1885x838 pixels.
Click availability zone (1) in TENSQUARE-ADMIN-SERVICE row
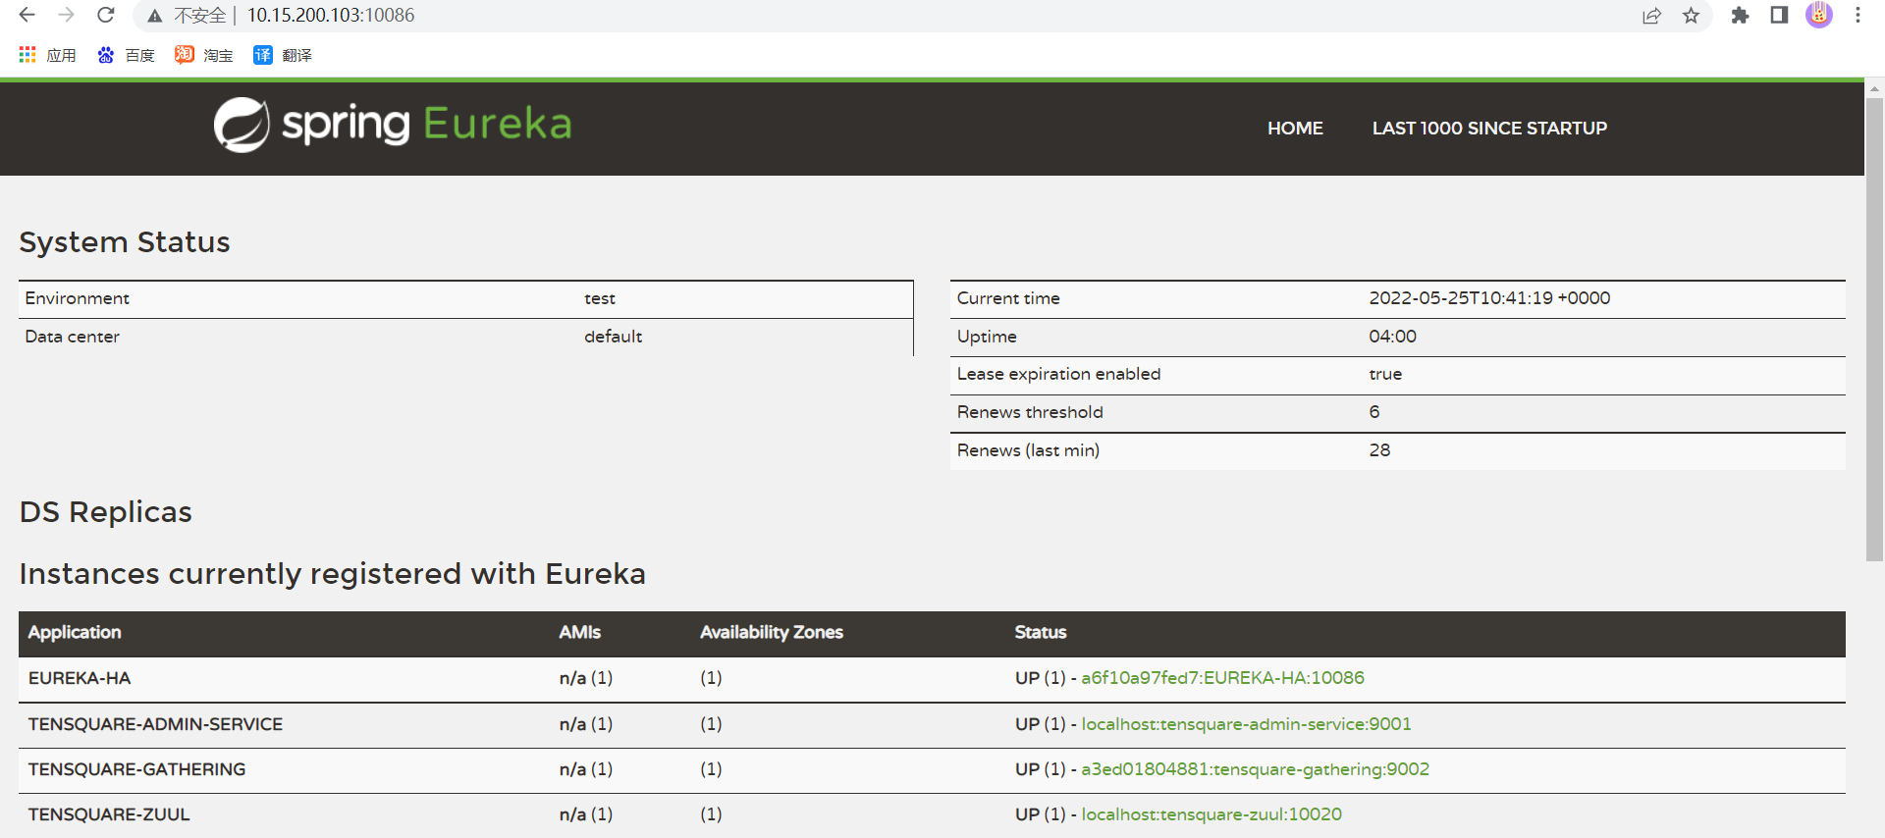(711, 724)
